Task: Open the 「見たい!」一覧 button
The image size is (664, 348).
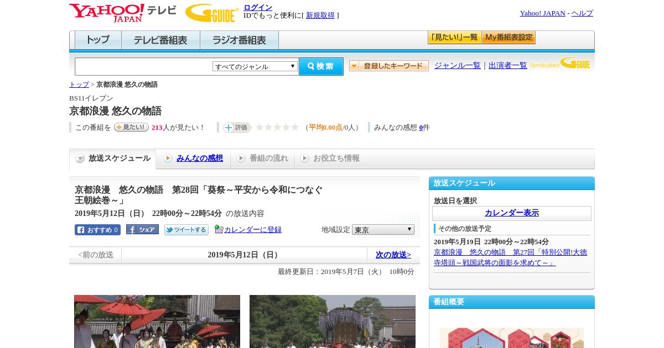Action: pos(454,38)
